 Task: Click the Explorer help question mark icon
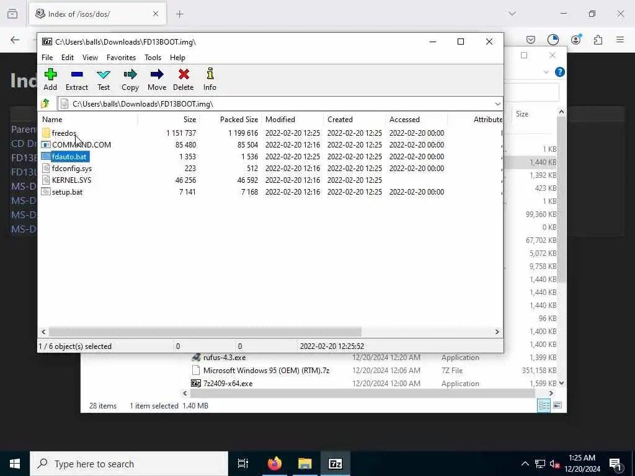(x=560, y=72)
